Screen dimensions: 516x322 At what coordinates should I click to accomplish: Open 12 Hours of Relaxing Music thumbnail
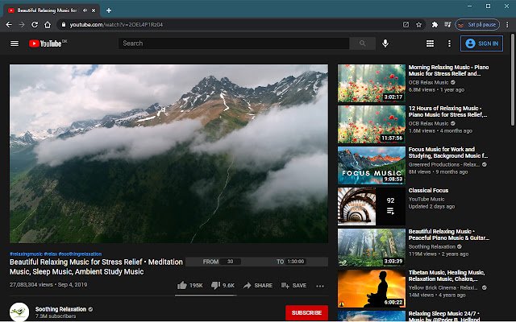372,124
